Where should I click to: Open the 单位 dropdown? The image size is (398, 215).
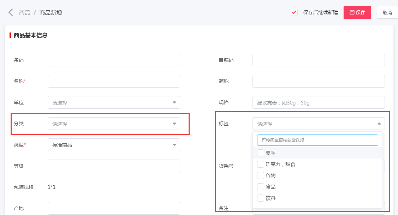[114, 102]
